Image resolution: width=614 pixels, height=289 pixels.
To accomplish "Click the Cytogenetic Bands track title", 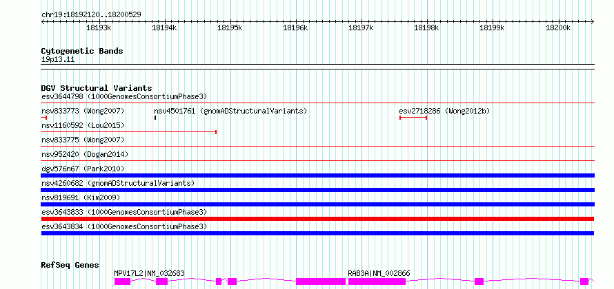I will pos(82,51).
